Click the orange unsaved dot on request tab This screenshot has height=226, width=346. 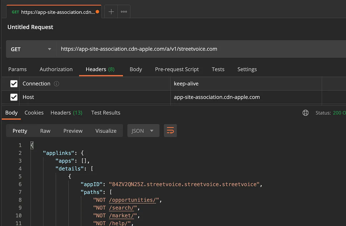(97, 12)
